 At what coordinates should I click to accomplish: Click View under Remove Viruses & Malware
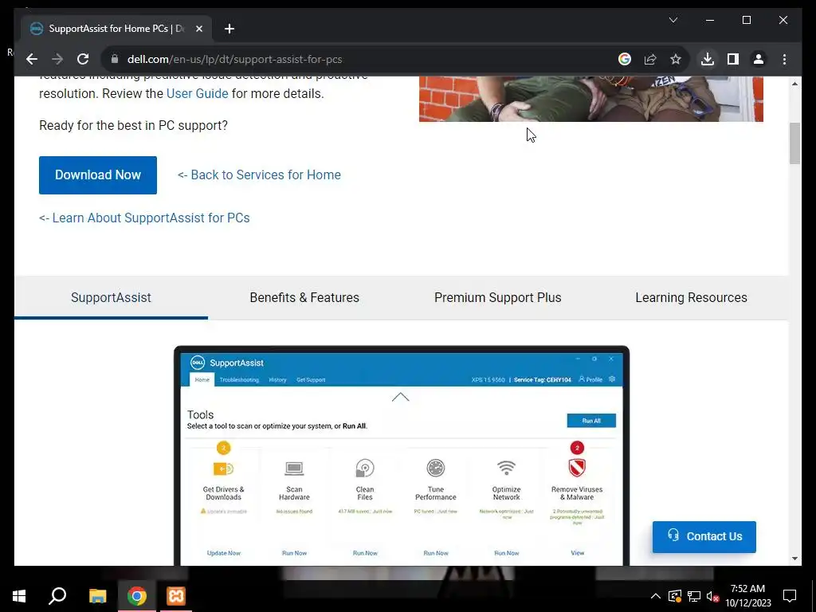[x=578, y=553]
